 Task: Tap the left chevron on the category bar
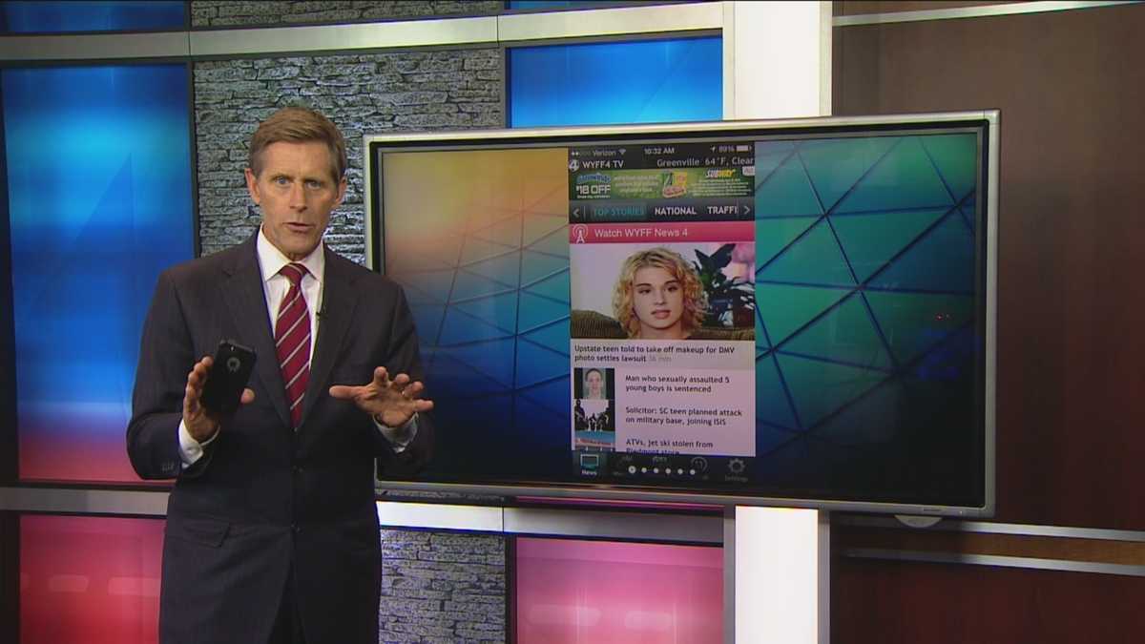click(575, 211)
